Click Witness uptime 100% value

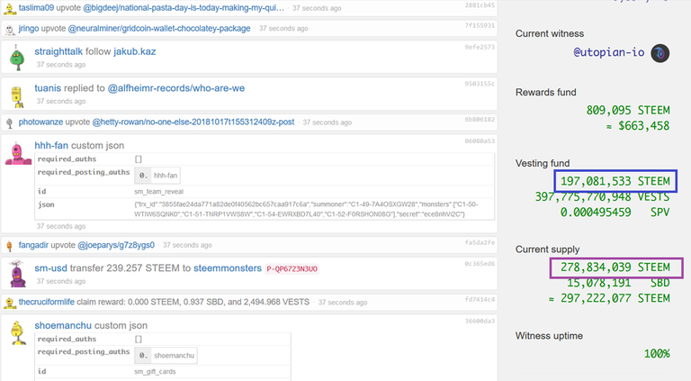tap(657, 354)
